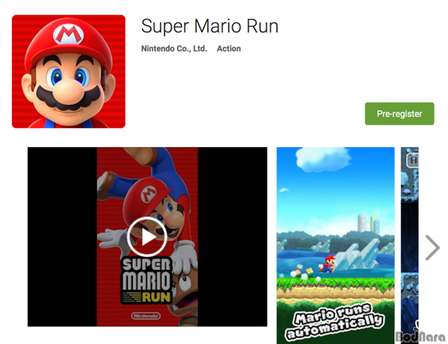Open the Action category link
Image resolution: width=448 pixels, height=344 pixels.
point(229,49)
